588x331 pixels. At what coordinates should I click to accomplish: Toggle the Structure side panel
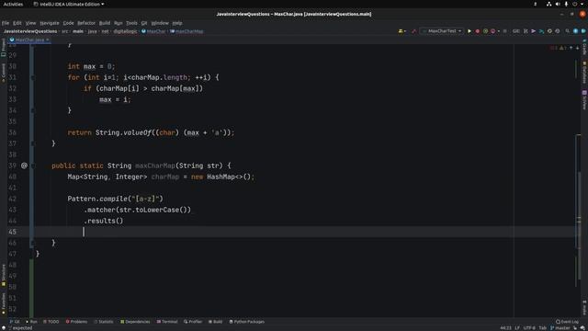4,275
